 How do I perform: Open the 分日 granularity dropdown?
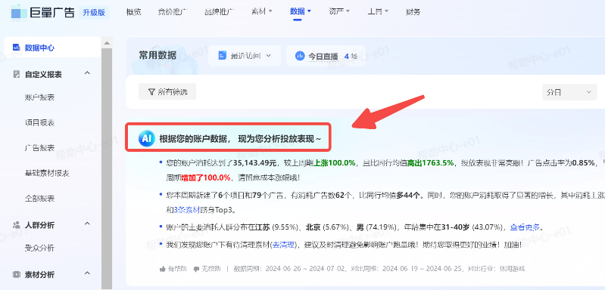click(569, 92)
